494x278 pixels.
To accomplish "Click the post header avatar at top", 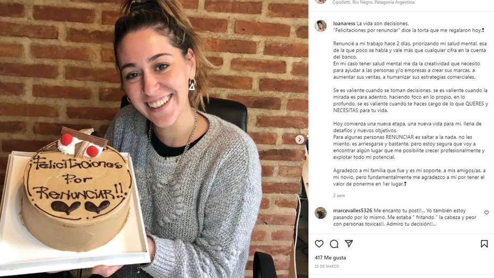I will [x=321, y=2].
